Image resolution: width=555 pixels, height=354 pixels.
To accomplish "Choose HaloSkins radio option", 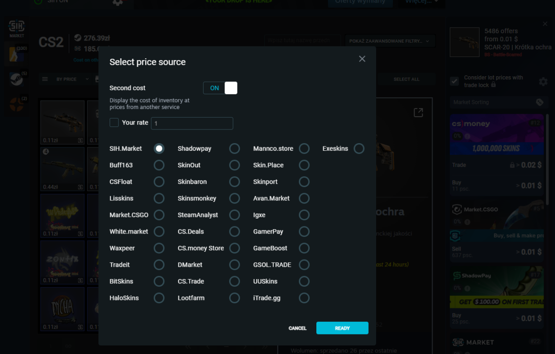I will pyautogui.click(x=159, y=298).
